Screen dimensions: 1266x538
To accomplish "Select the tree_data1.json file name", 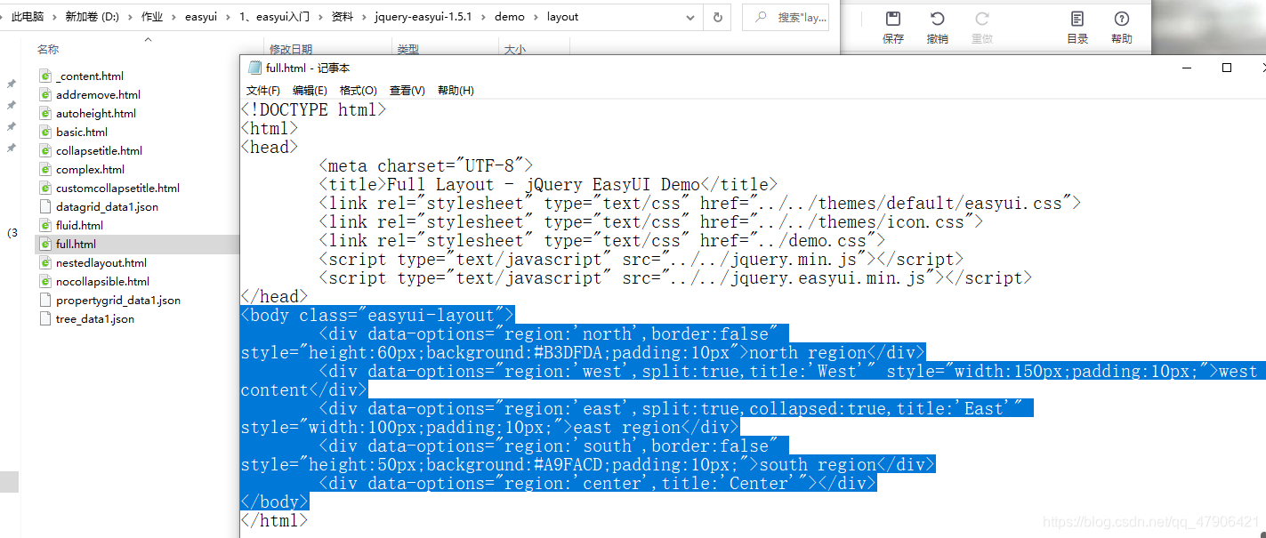I will click(x=95, y=319).
